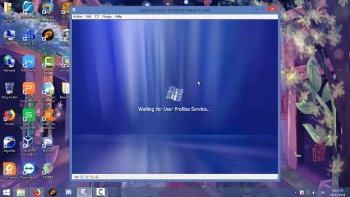Select the Virtual PC taskbar button

point(84,192)
